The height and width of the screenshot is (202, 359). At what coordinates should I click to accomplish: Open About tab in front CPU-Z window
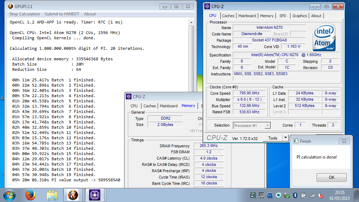click(316, 16)
